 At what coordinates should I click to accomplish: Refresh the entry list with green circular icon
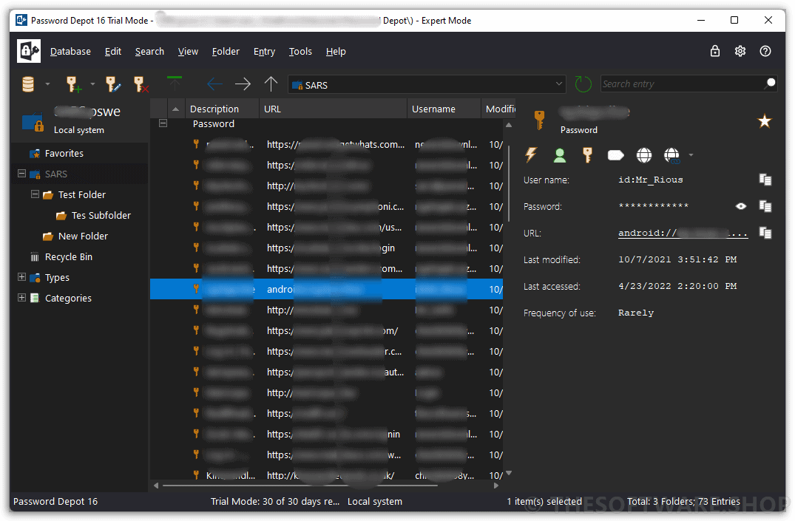583,84
